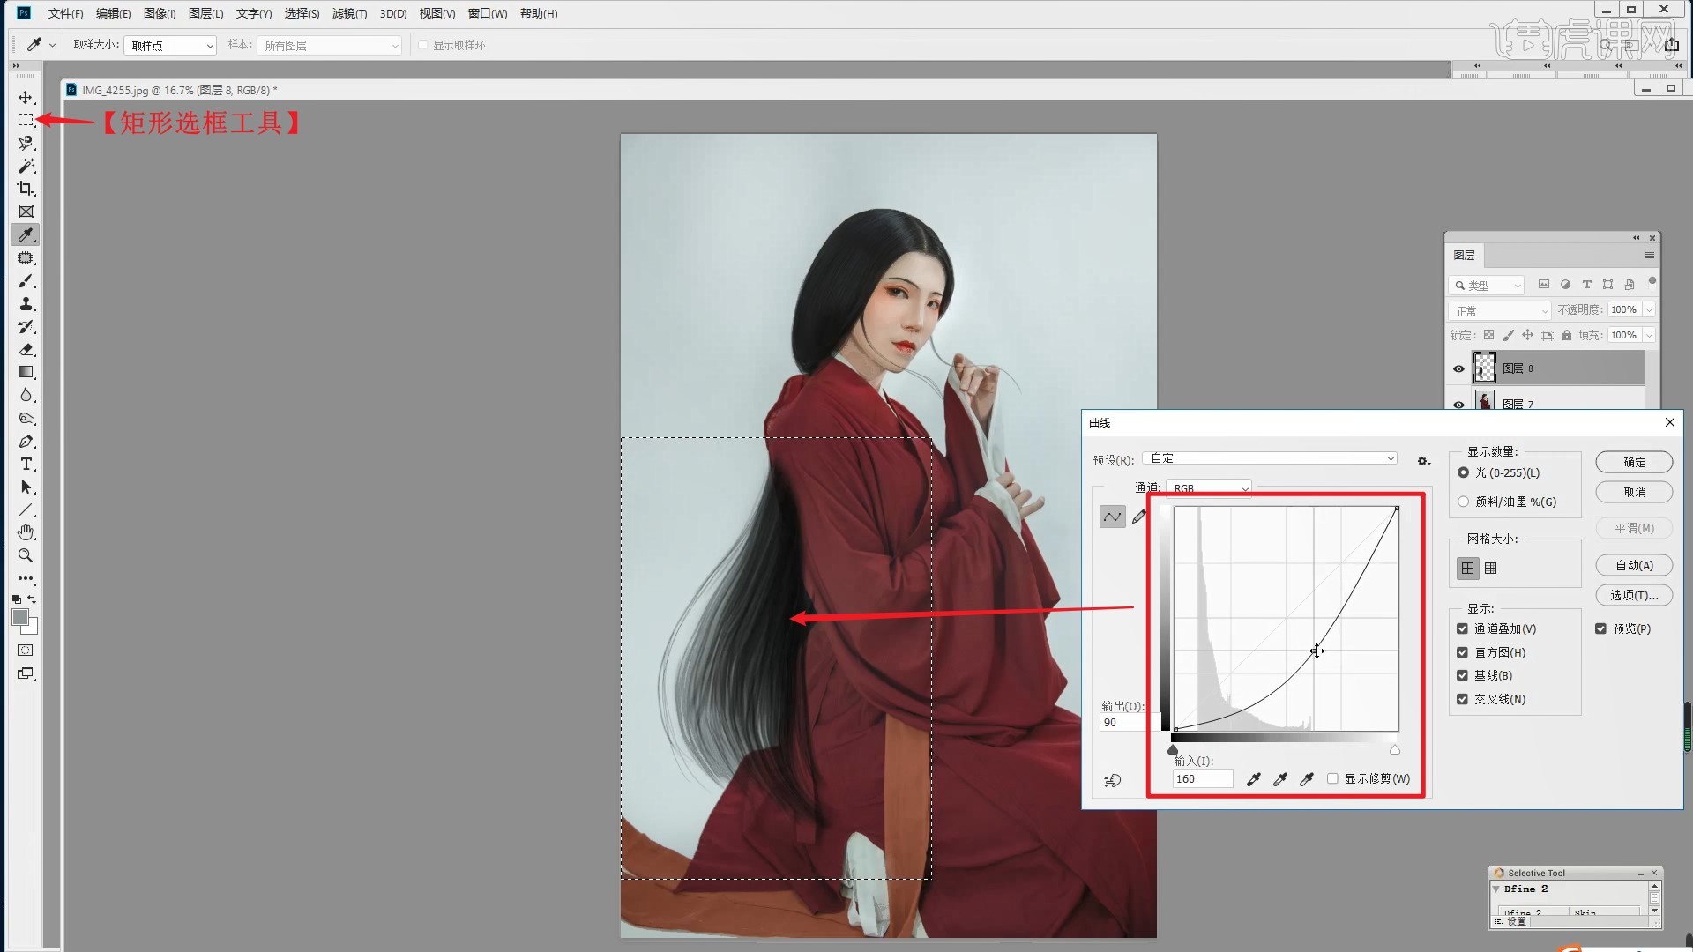
Task: Toggle the Preview (预览) checkbox
Action: (1600, 628)
